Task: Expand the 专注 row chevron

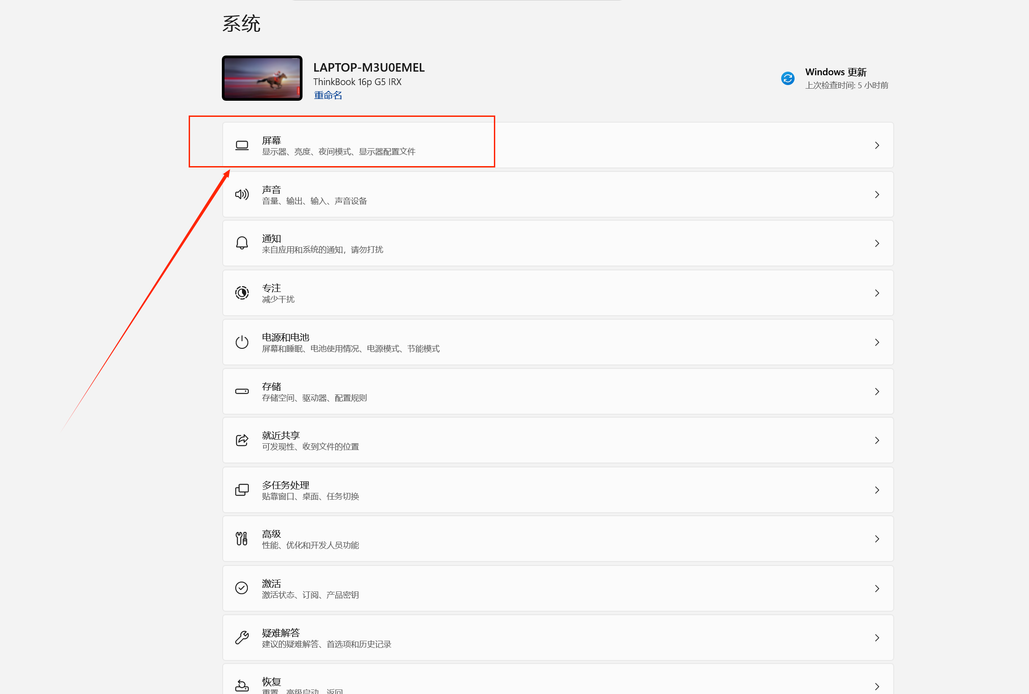Action: 877,293
